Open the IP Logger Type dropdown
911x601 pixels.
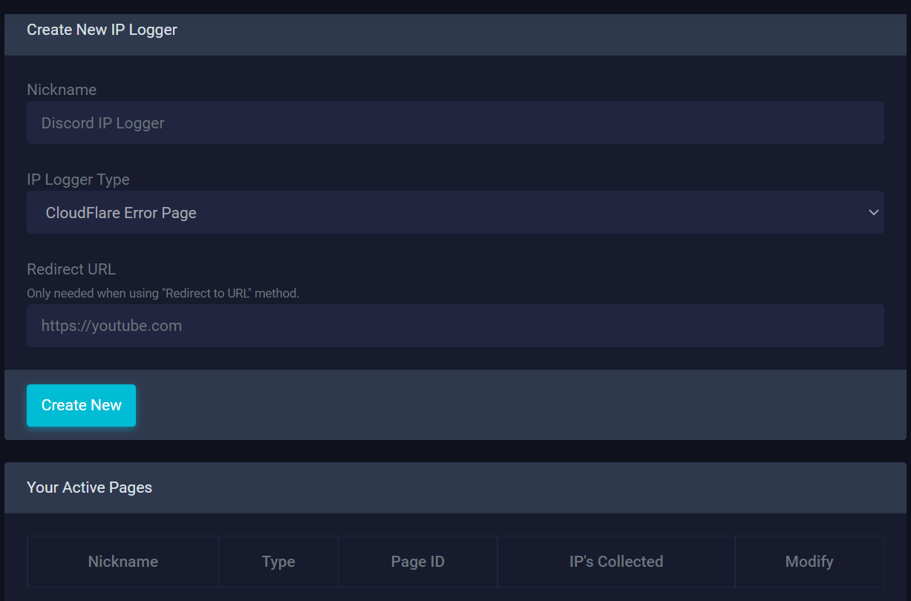(x=455, y=212)
